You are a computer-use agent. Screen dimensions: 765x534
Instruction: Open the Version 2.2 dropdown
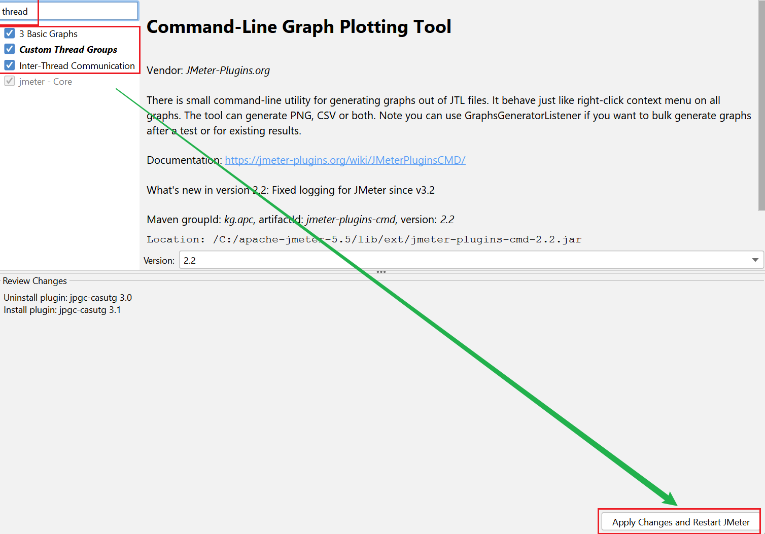[x=471, y=260]
